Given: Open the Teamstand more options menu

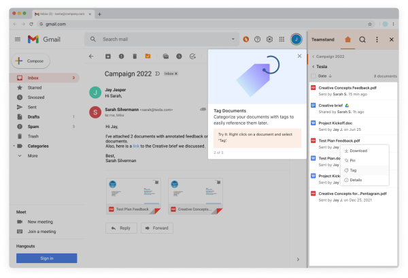Looking at the screenshot, I should click(377, 40).
